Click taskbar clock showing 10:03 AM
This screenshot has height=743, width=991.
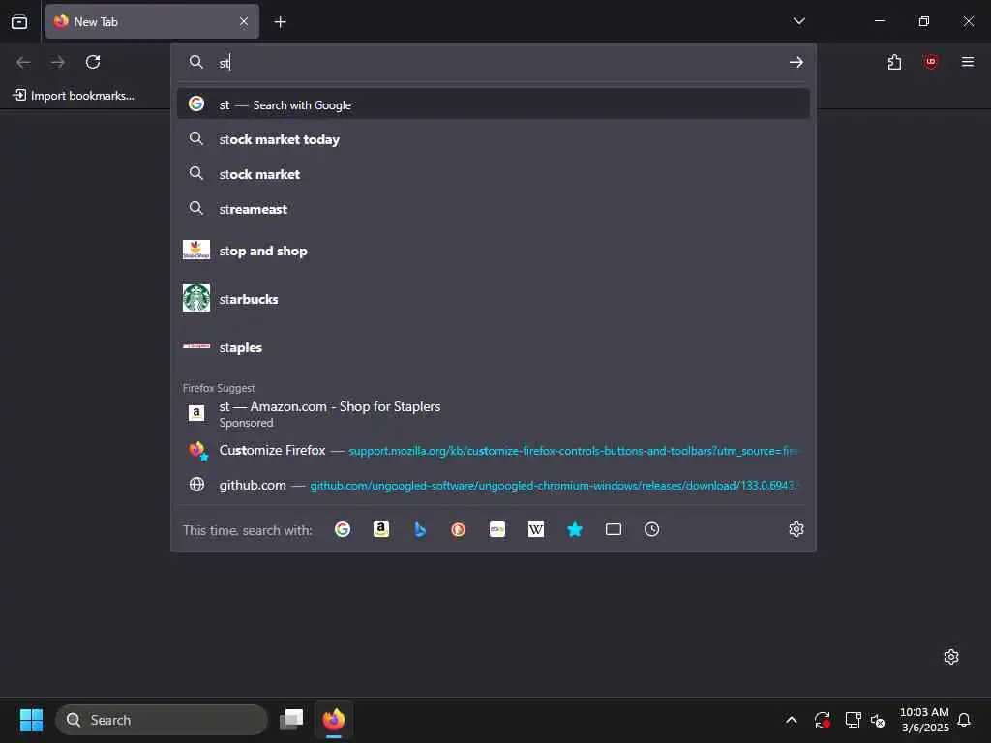(924, 720)
